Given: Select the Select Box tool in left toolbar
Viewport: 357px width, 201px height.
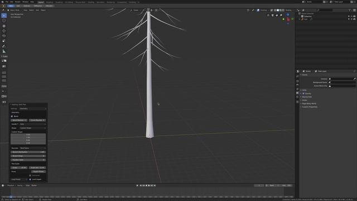Looking at the screenshot, I should pos(4,16).
